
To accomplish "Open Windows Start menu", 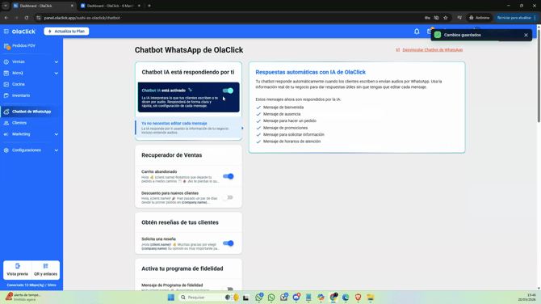I will coord(171,298).
